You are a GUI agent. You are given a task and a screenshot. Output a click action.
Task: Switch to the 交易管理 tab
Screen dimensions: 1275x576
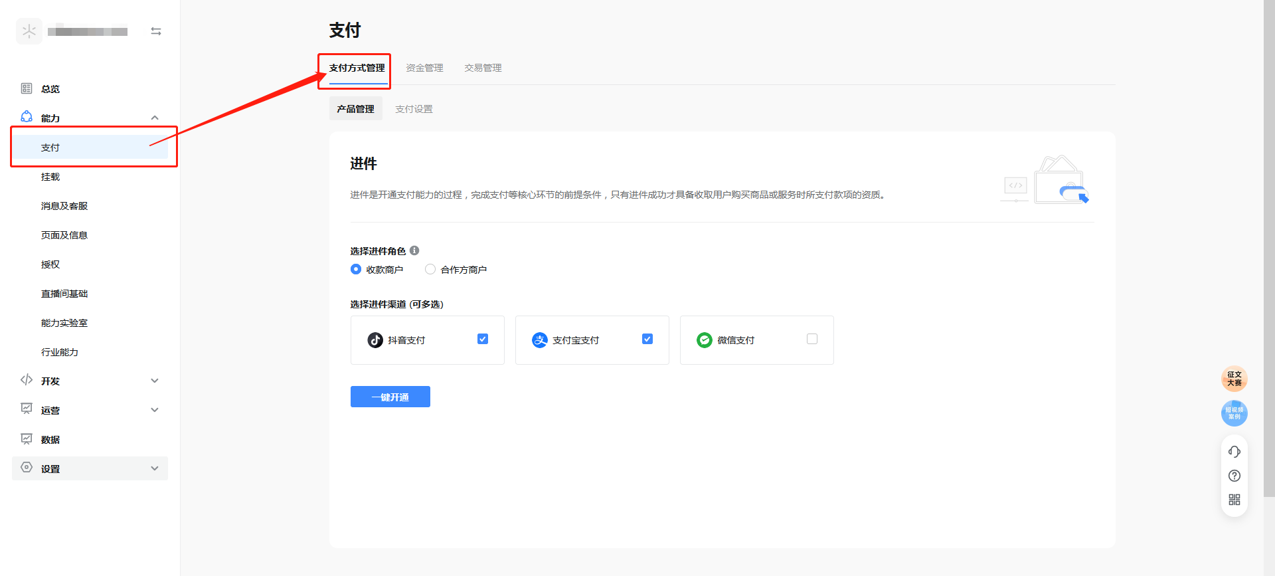(483, 68)
